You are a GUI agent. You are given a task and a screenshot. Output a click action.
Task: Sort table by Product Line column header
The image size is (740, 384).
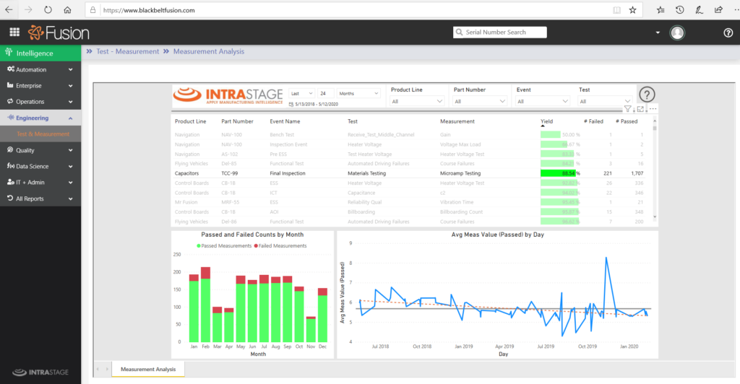(190, 121)
